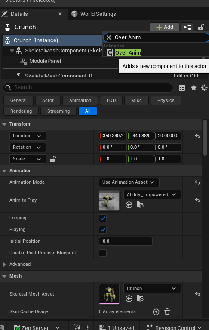
Task: Open the Crunch mesh asset dropdown
Action: [x=152, y=288]
